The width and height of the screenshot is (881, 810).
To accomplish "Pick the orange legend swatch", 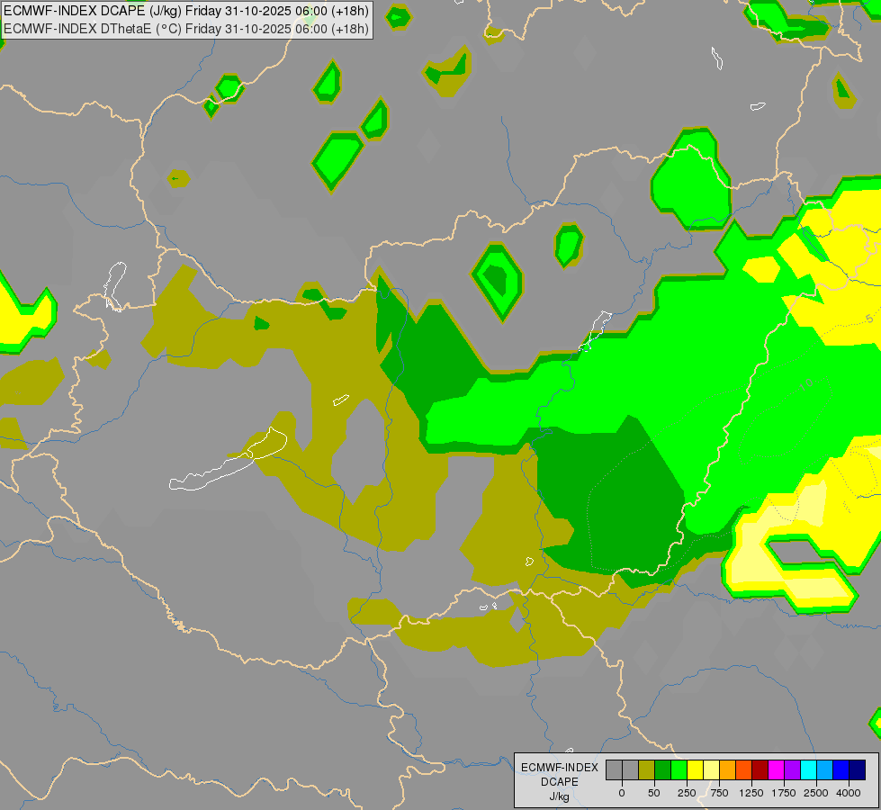I will [727, 769].
